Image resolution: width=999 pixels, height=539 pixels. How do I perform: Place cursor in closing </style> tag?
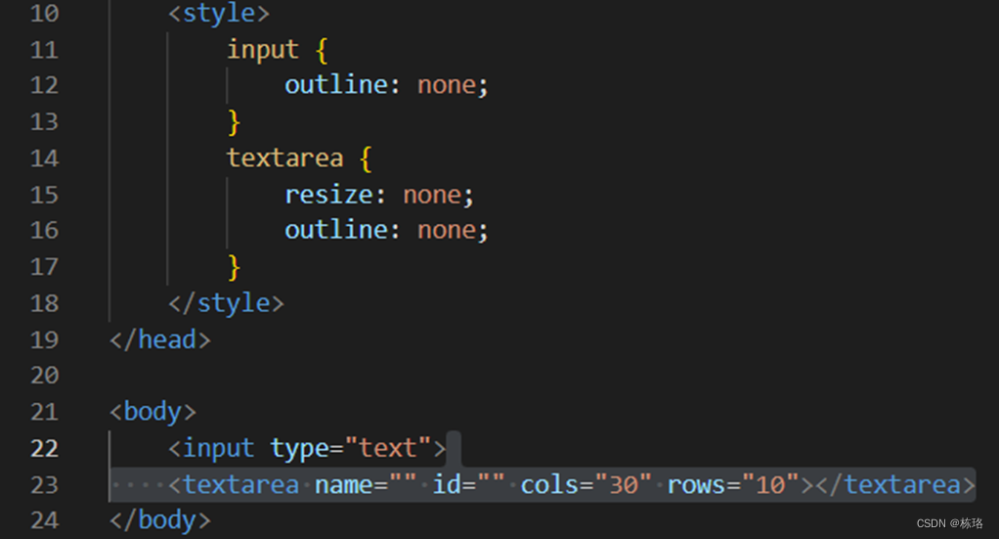pyautogui.click(x=226, y=303)
